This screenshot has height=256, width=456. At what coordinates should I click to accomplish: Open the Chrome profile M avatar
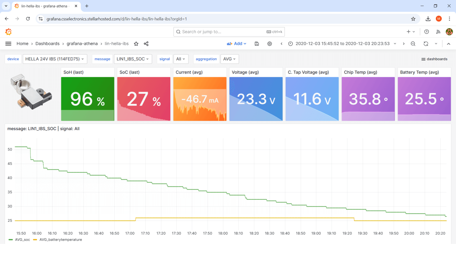(x=439, y=19)
